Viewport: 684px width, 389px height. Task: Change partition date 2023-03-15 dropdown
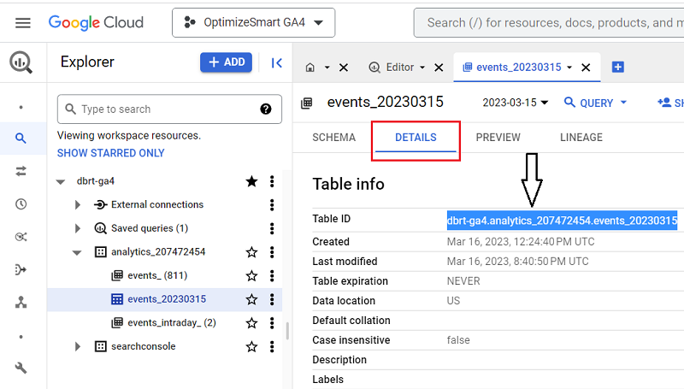click(x=516, y=103)
